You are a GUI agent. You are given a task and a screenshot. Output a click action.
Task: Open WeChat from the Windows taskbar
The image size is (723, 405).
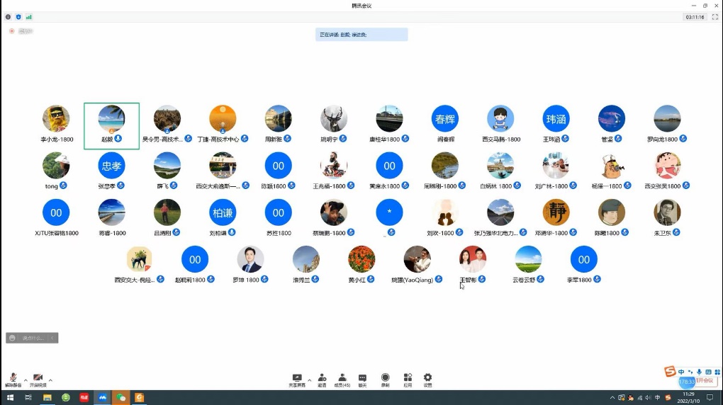(120, 398)
